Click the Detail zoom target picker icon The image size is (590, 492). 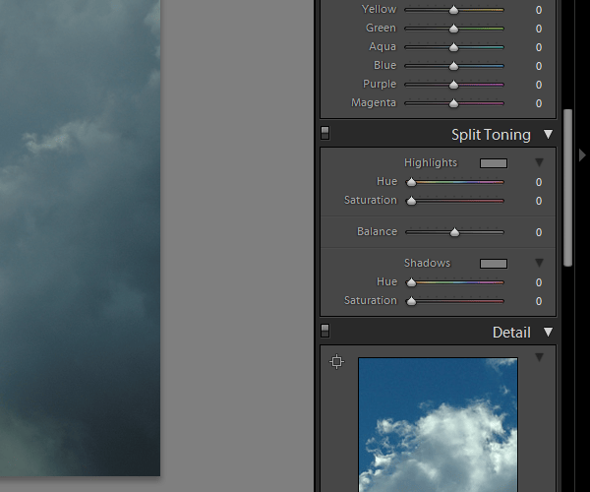click(x=336, y=362)
